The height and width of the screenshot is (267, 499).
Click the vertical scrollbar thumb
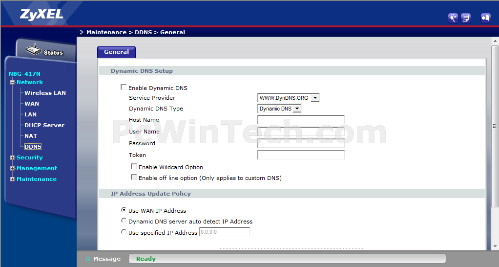pyautogui.click(x=495, y=127)
